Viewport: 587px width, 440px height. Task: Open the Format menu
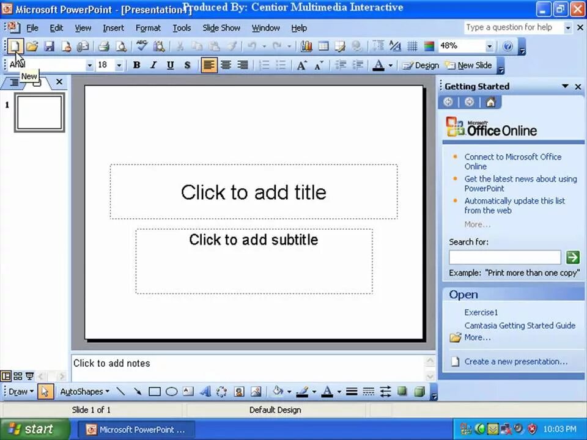point(148,28)
